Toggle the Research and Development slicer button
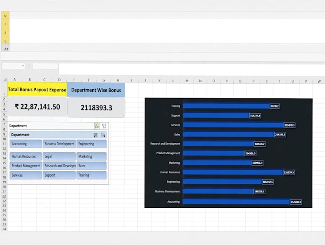 click(59, 166)
